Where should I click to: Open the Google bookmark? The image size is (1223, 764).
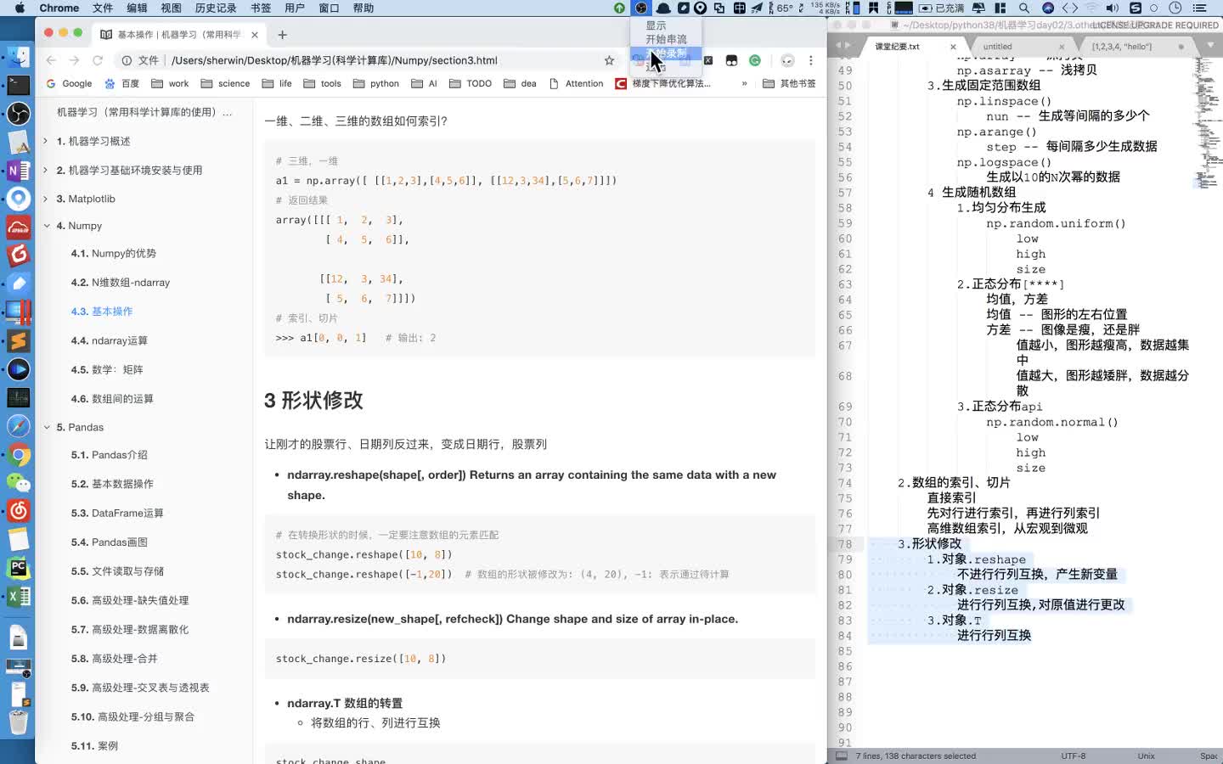click(x=69, y=83)
